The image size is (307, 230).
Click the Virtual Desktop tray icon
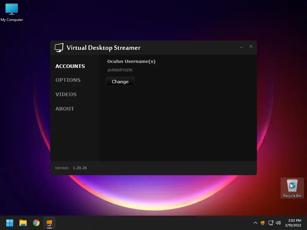pyautogui.click(x=263, y=223)
